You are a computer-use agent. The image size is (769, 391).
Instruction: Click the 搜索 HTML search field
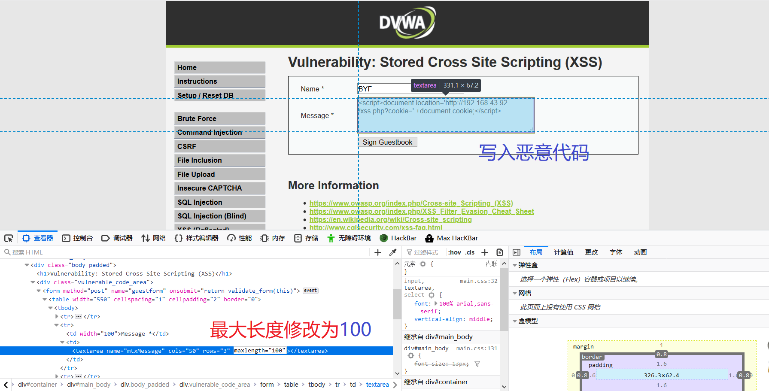click(185, 252)
